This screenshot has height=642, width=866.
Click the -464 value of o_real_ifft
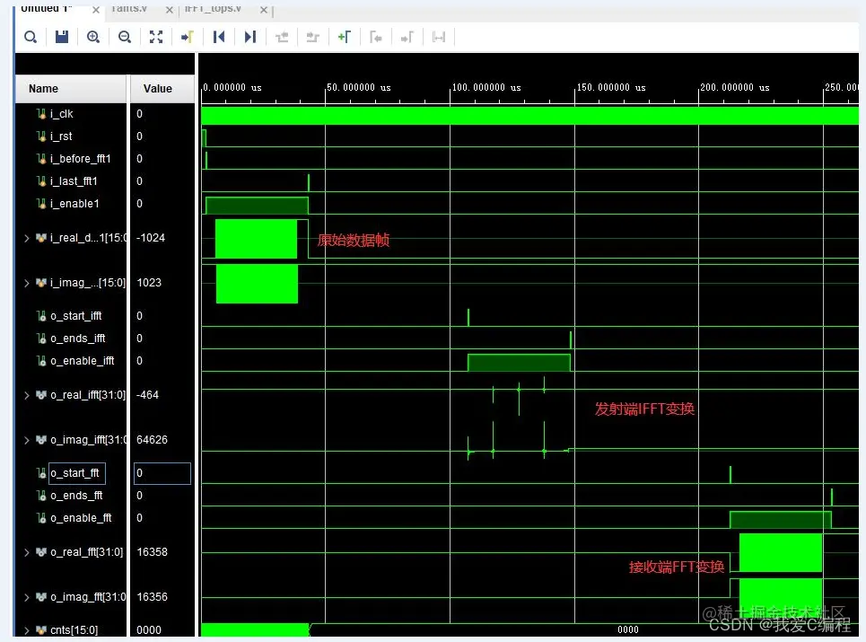[x=147, y=395]
